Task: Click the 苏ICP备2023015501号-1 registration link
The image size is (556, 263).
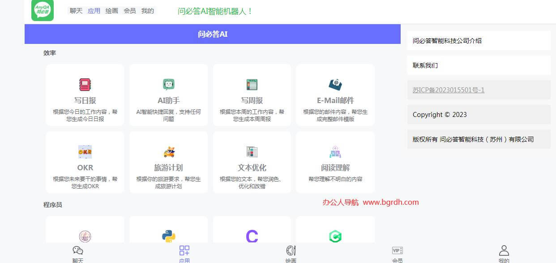Action: (x=448, y=90)
